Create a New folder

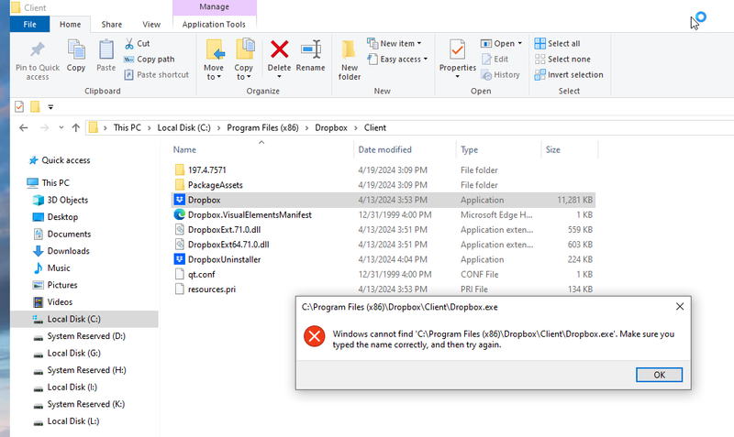[350, 60]
